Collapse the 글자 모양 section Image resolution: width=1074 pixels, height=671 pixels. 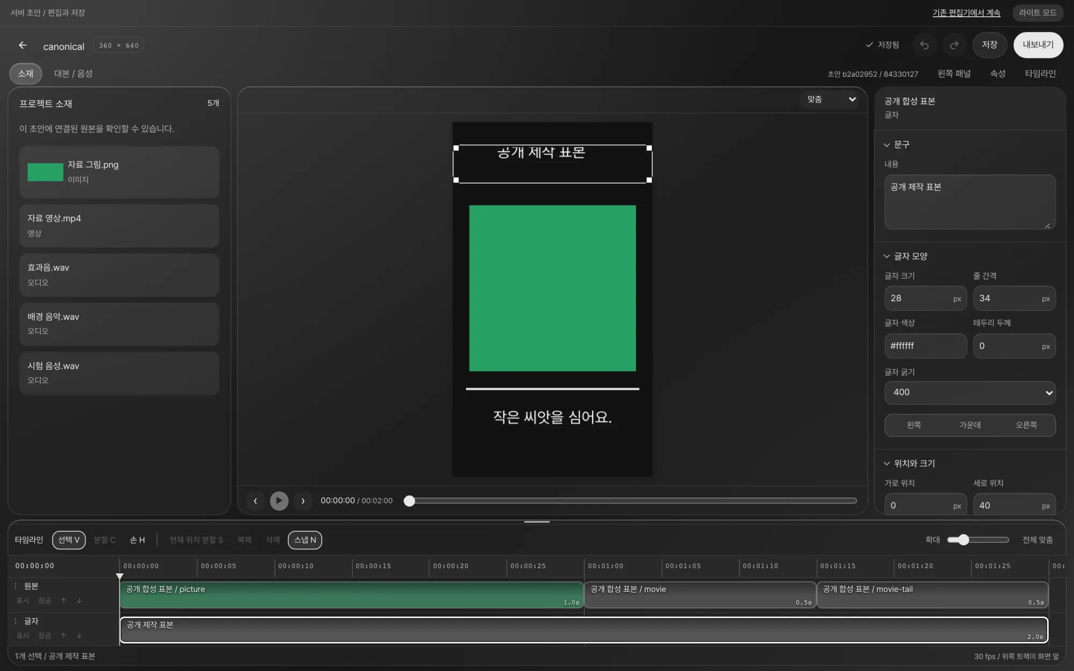click(x=905, y=257)
